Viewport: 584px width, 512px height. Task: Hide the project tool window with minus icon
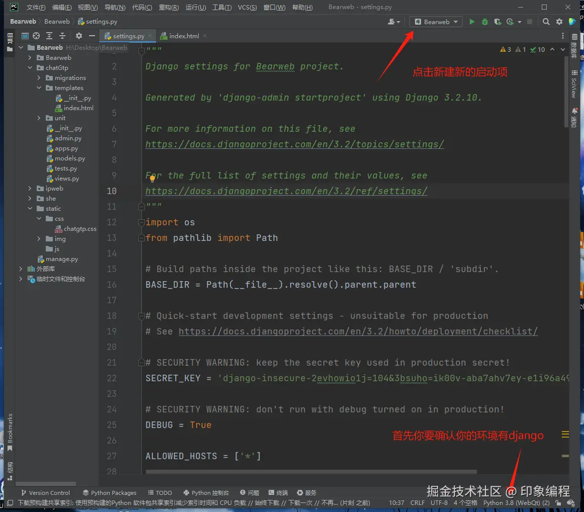coord(92,36)
